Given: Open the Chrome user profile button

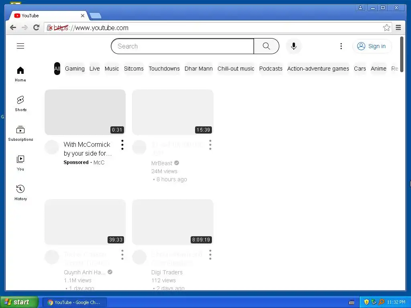Looking at the screenshot, I should (x=360, y=8).
